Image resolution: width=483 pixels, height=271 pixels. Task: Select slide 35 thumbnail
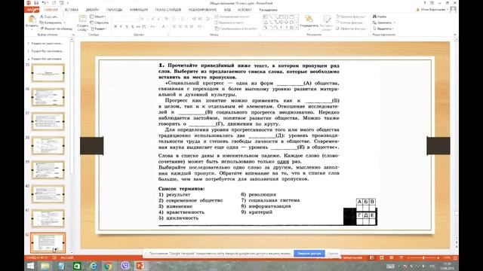48,73
